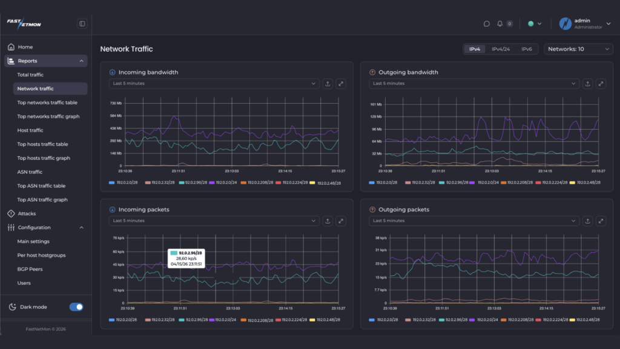Expand Outgoing bandwidth chart to fullscreen
This screenshot has height=349, width=620.
(x=601, y=84)
